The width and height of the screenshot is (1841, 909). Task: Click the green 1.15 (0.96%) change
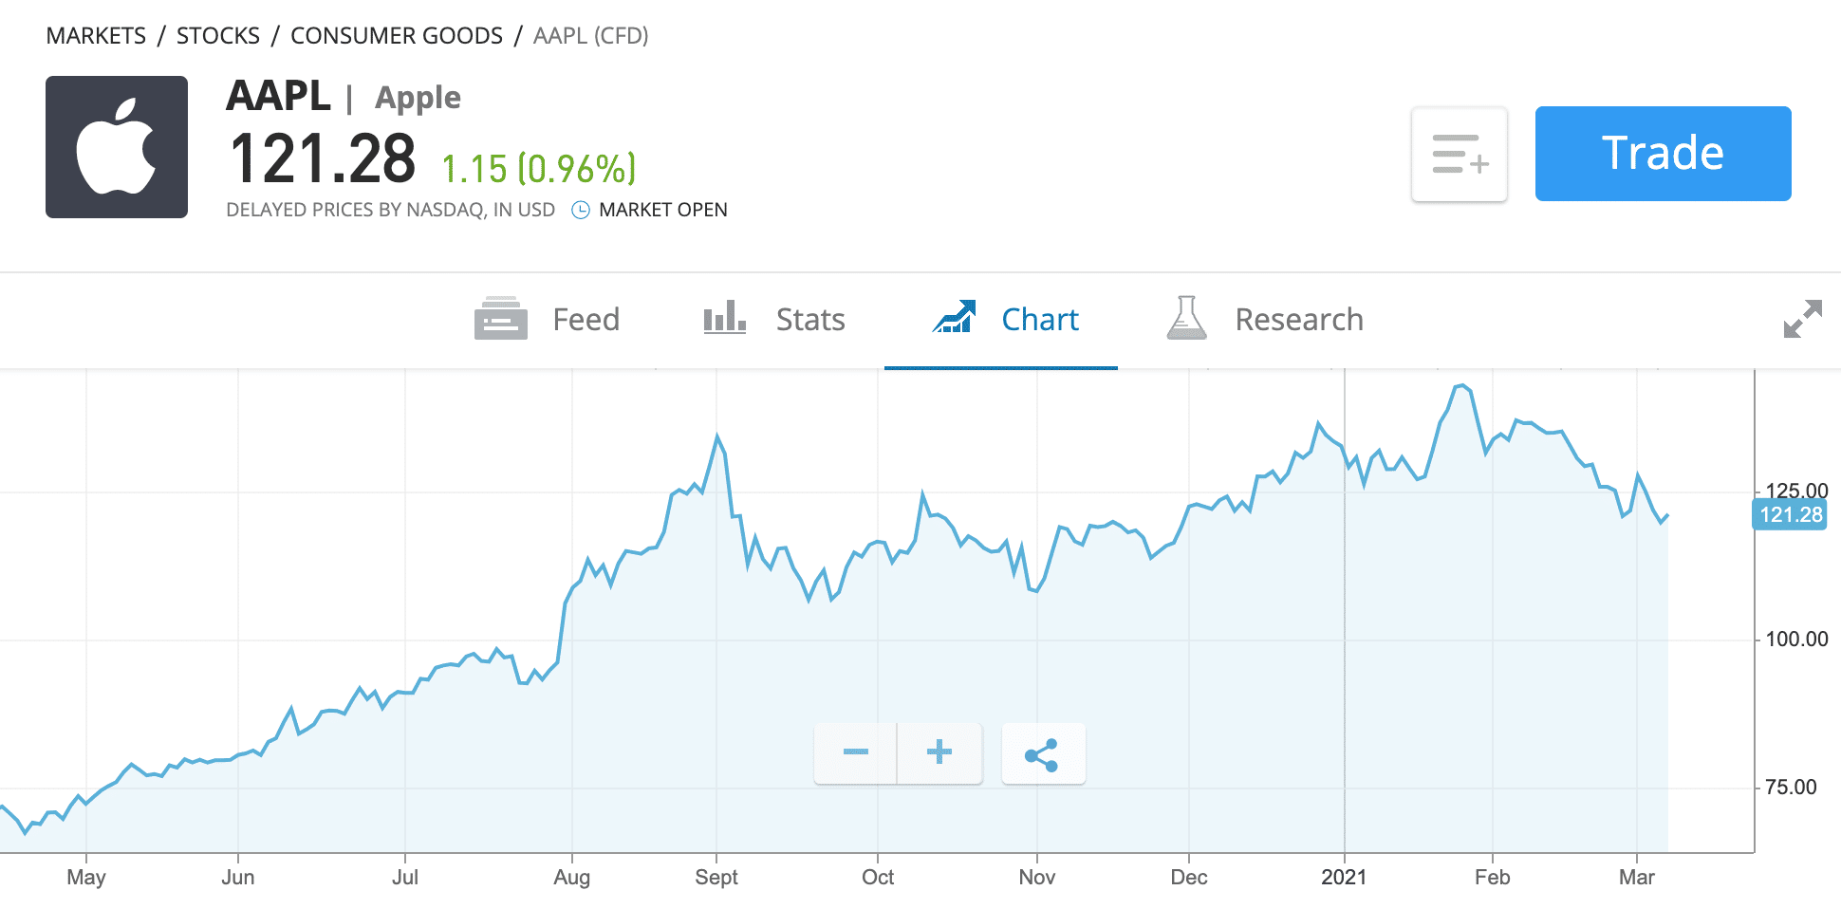coord(538,169)
